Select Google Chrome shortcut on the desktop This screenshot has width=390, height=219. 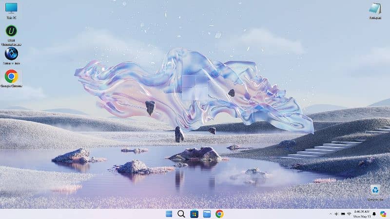11,76
